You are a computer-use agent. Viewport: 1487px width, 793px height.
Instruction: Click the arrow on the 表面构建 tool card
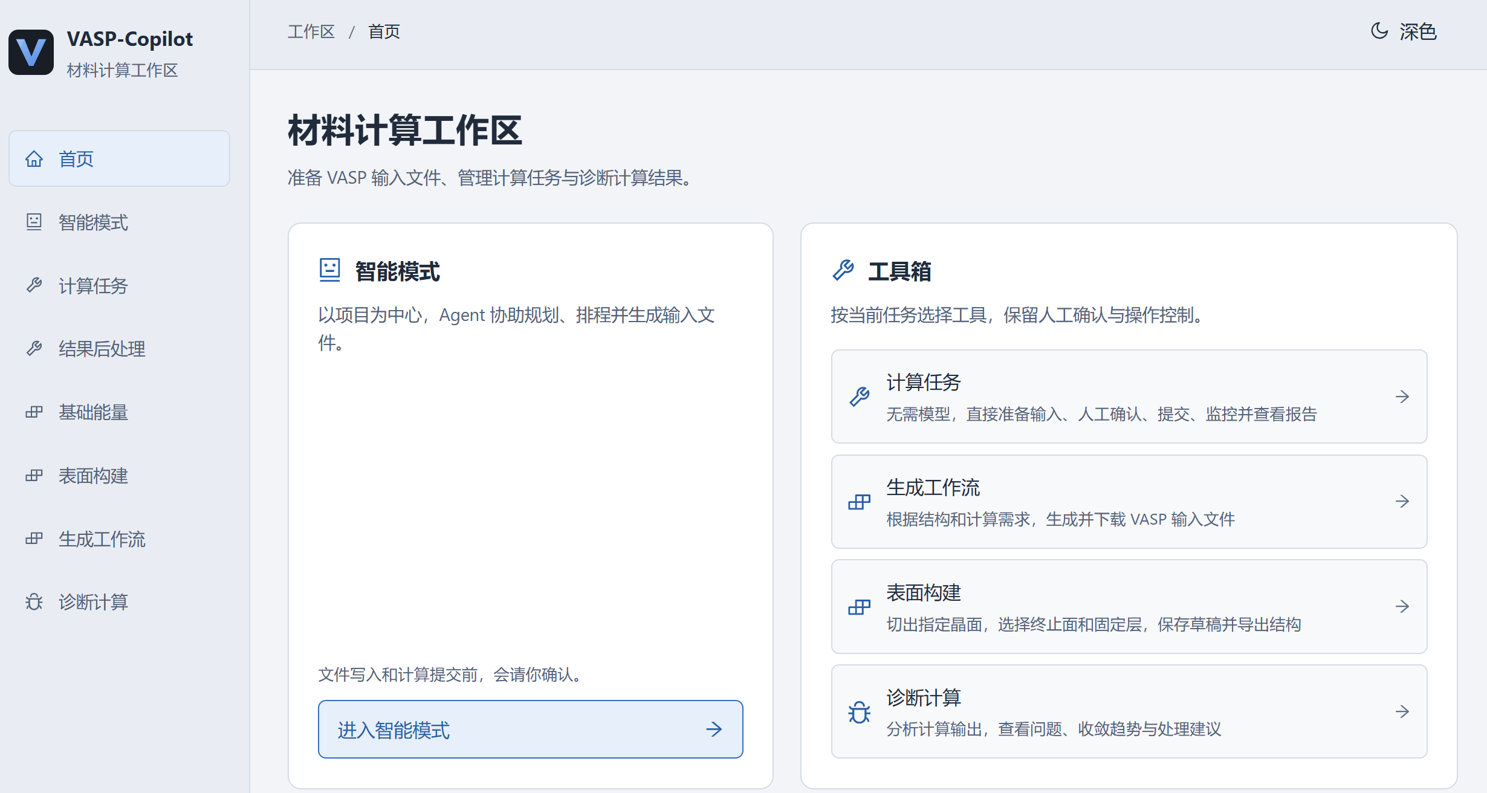click(x=1402, y=606)
